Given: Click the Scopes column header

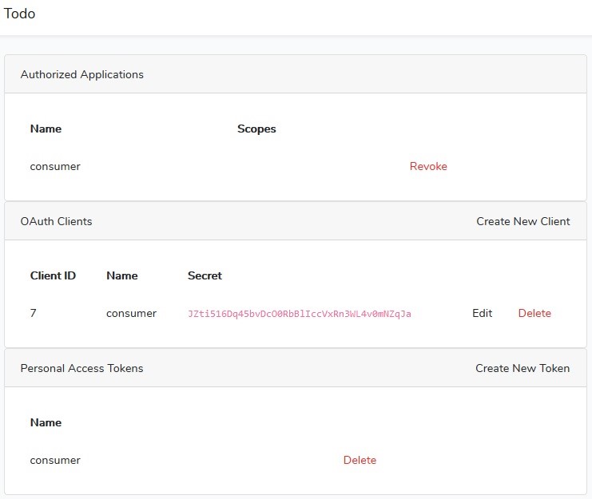Looking at the screenshot, I should coord(256,129).
